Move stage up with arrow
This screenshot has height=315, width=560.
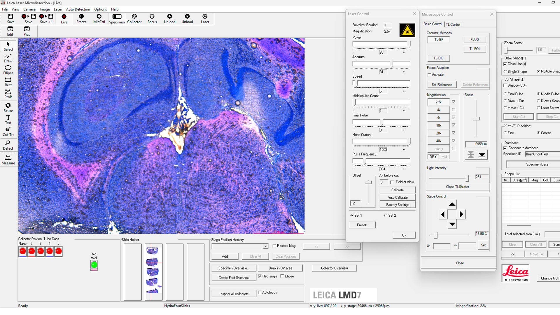click(452, 204)
